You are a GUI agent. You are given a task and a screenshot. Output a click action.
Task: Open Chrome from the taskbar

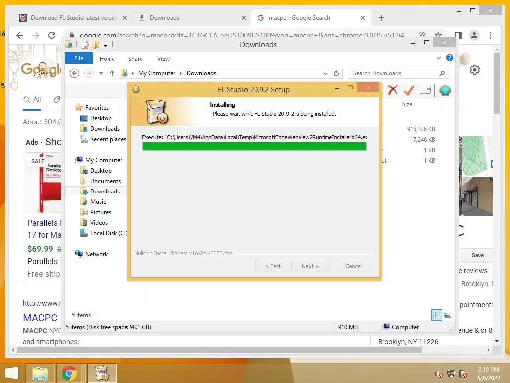pyautogui.click(x=69, y=373)
